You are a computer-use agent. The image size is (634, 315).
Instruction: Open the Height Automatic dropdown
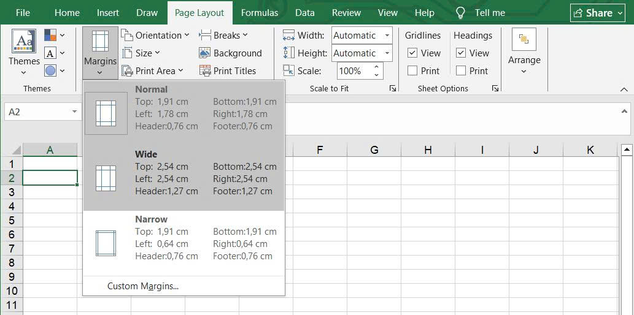(x=387, y=53)
